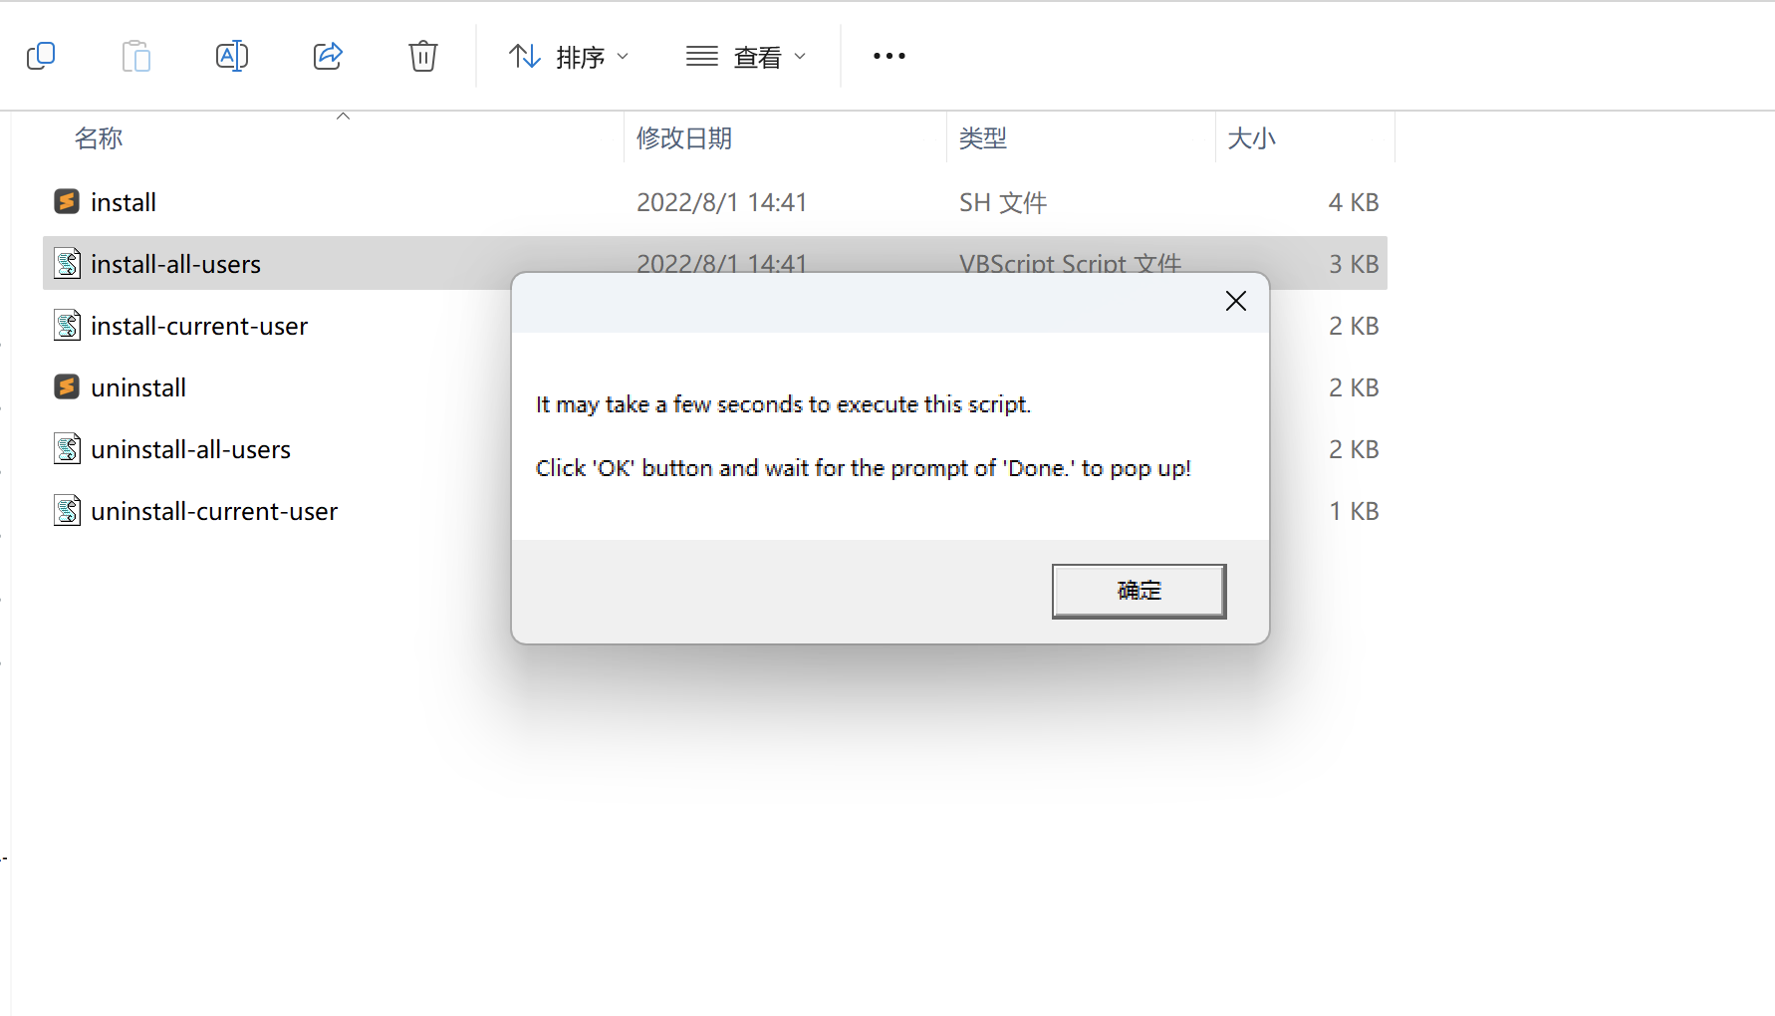1775x1016 pixels.
Task: Click the sort arrow above 名称 column
Action: pyautogui.click(x=343, y=116)
